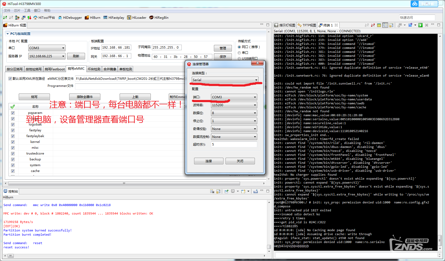Select network port transfer mode radio
This screenshot has width=445, height=261.
point(239,47)
